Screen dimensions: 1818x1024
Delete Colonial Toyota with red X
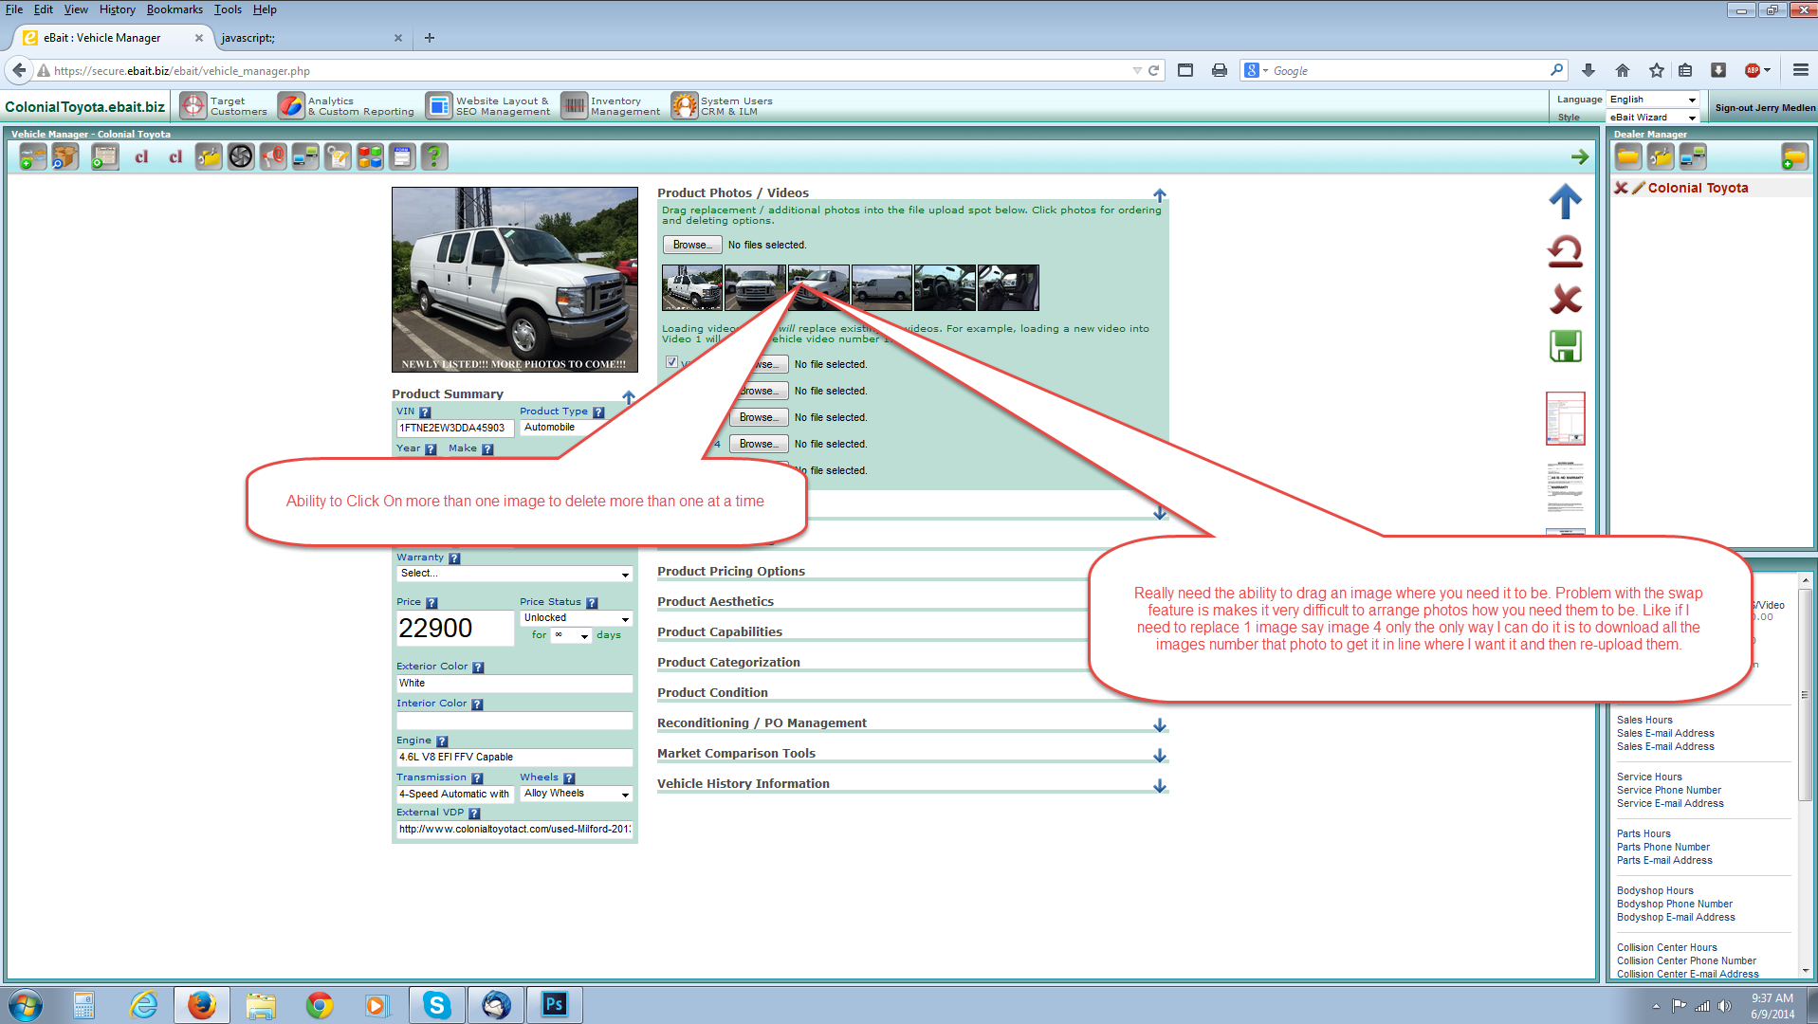(x=1622, y=188)
